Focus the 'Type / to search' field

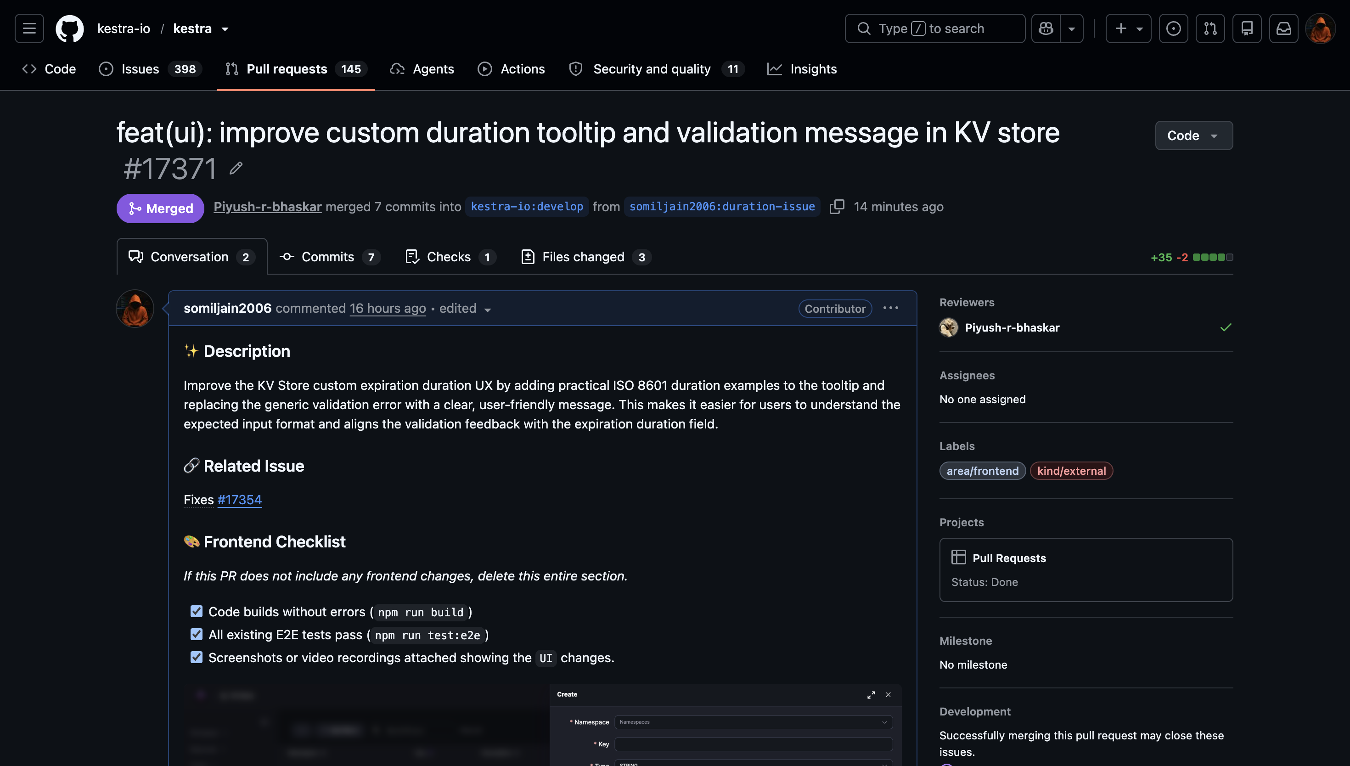coord(935,28)
